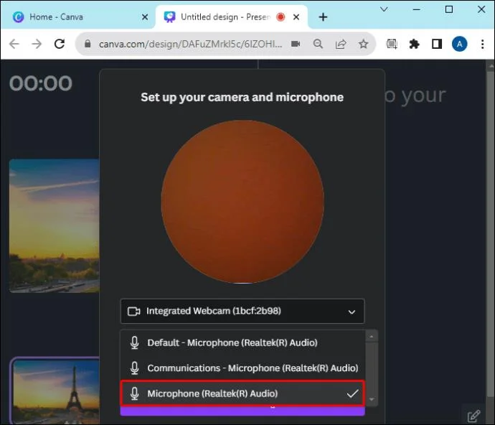Open Chrome three-dot menu
Screen dimensions: 495x425
pos(482,44)
